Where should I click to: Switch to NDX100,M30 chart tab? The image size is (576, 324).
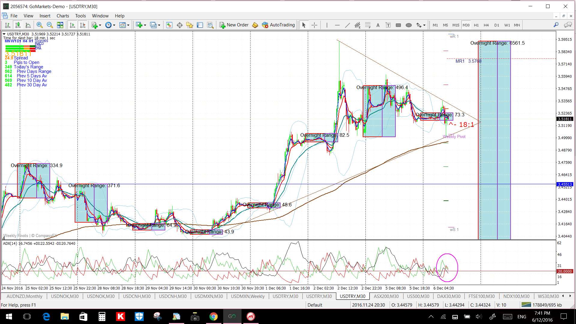(x=516, y=296)
